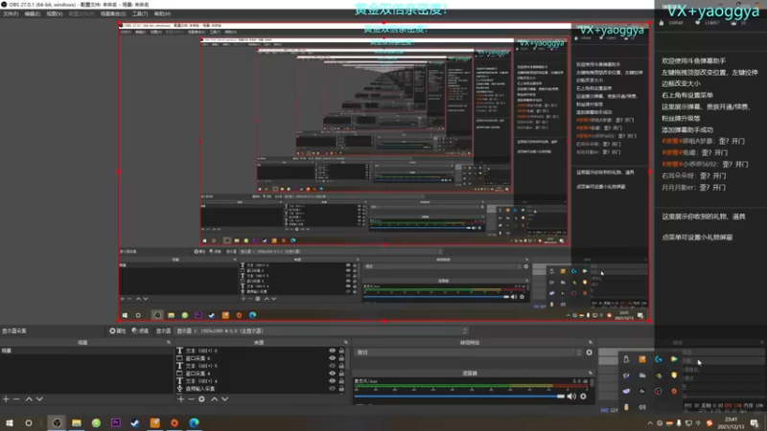
Task: Click the cloud icon in tray popup
Action: (626, 391)
